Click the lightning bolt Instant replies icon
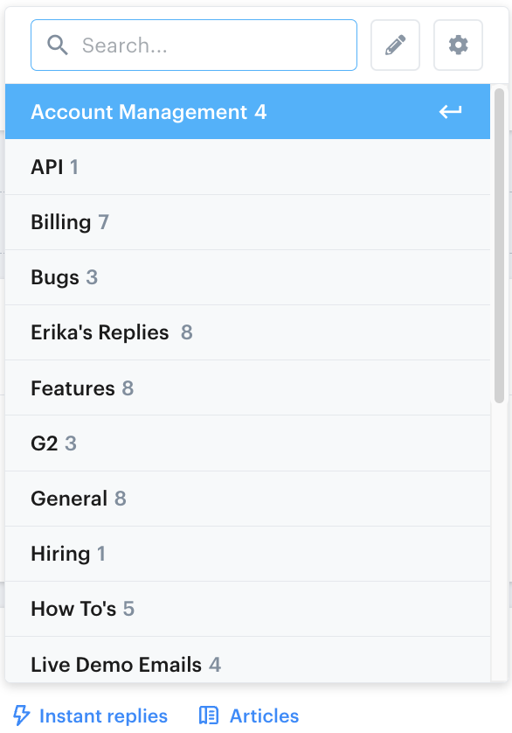Viewport: 512px width, 733px height. [21, 716]
